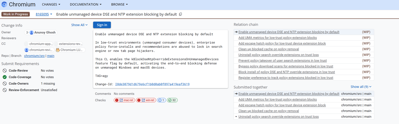Viewport: 399px width, 124px height.
Task: Click the Review-Enforcement 'Unsatisfied' text
Action: click(49, 90)
